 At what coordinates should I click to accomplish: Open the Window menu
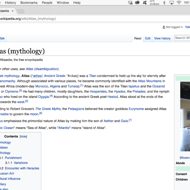coord(63,3)
